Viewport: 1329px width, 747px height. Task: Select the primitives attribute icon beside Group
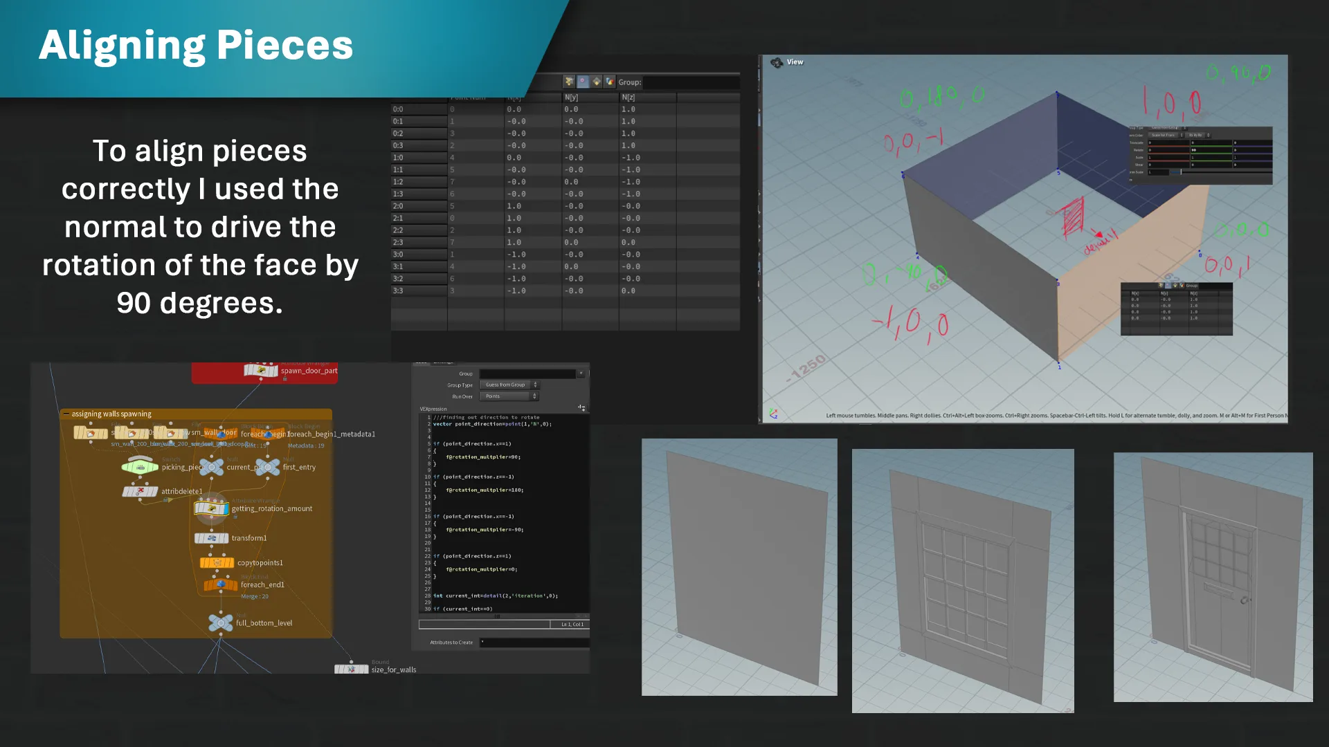[x=597, y=82]
